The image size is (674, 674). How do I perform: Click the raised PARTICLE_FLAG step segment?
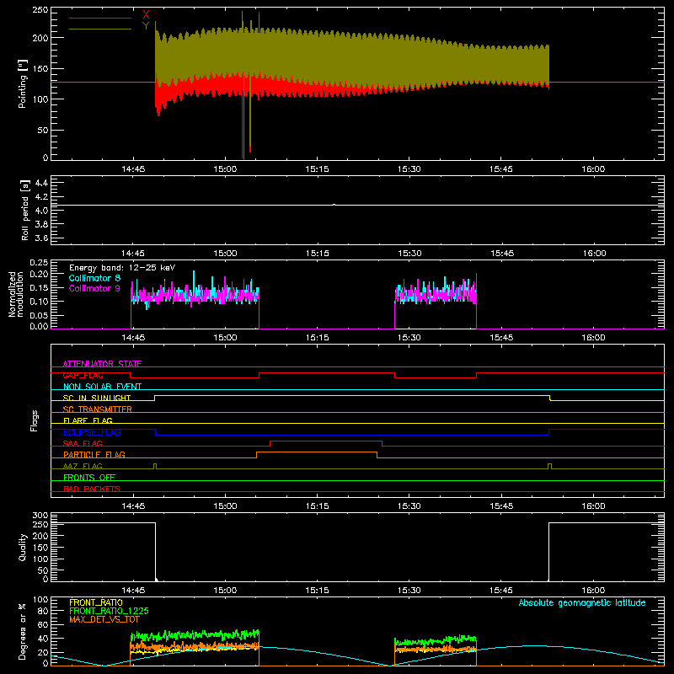pyautogui.click(x=317, y=452)
